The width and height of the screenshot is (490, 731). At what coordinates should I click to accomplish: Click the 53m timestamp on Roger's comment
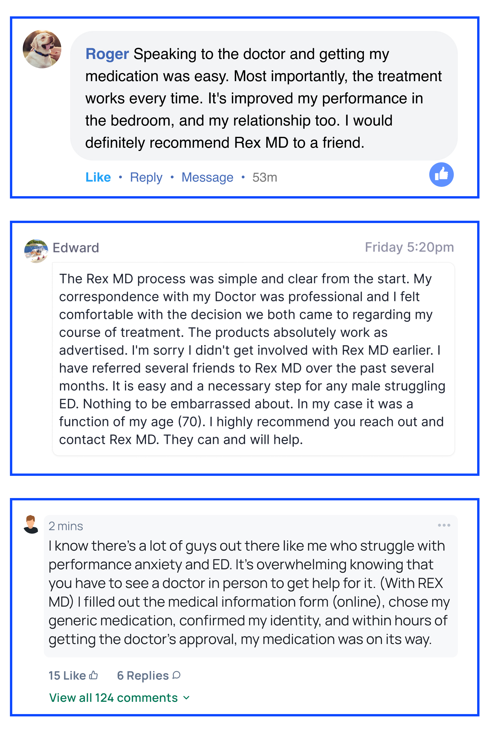[x=265, y=177]
